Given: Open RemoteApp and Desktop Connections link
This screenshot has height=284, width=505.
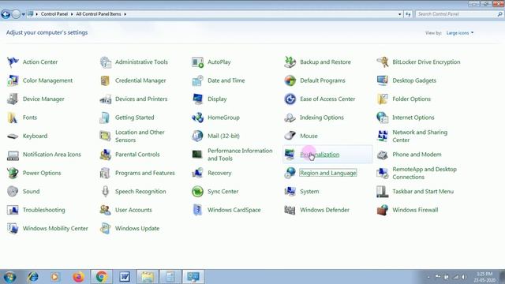Looking at the screenshot, I should click(425, 173).
